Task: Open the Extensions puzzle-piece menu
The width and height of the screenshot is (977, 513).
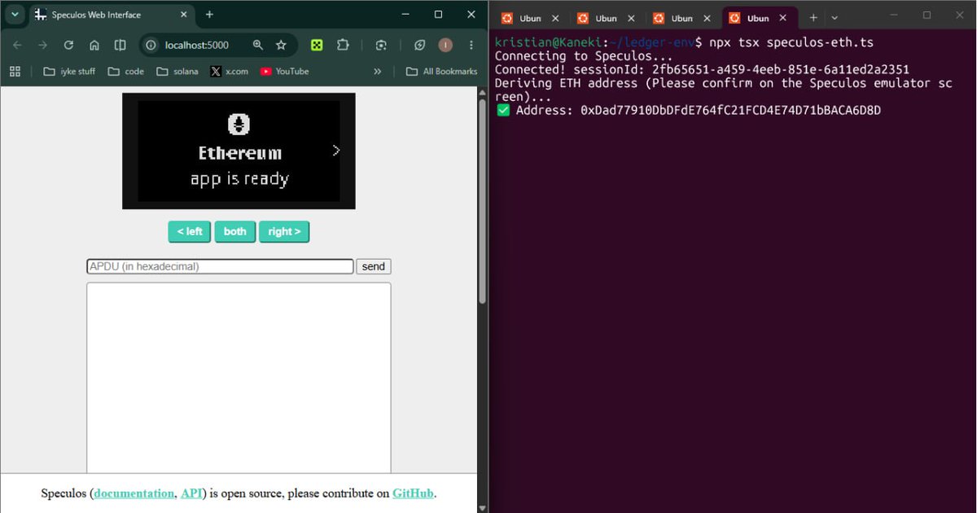Action: (x=343, y=46)
